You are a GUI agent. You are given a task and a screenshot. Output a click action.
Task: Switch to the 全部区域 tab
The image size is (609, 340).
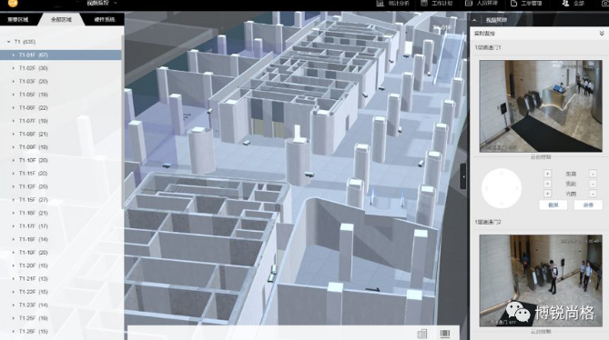point(61,19)
